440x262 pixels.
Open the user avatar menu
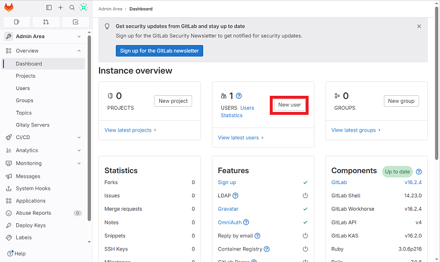(83, 8)
